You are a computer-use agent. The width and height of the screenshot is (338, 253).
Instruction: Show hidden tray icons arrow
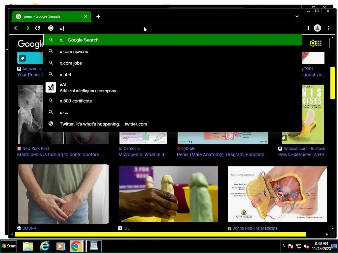point(284,246)
